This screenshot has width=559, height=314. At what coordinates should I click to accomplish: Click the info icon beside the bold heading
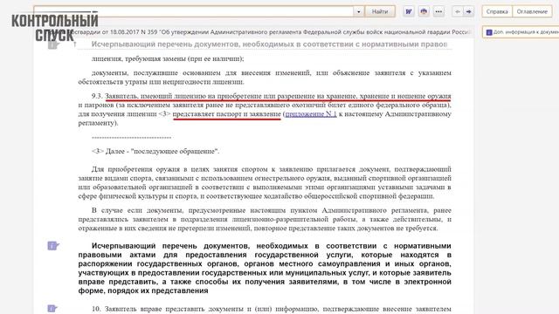(x=52, y=246)
